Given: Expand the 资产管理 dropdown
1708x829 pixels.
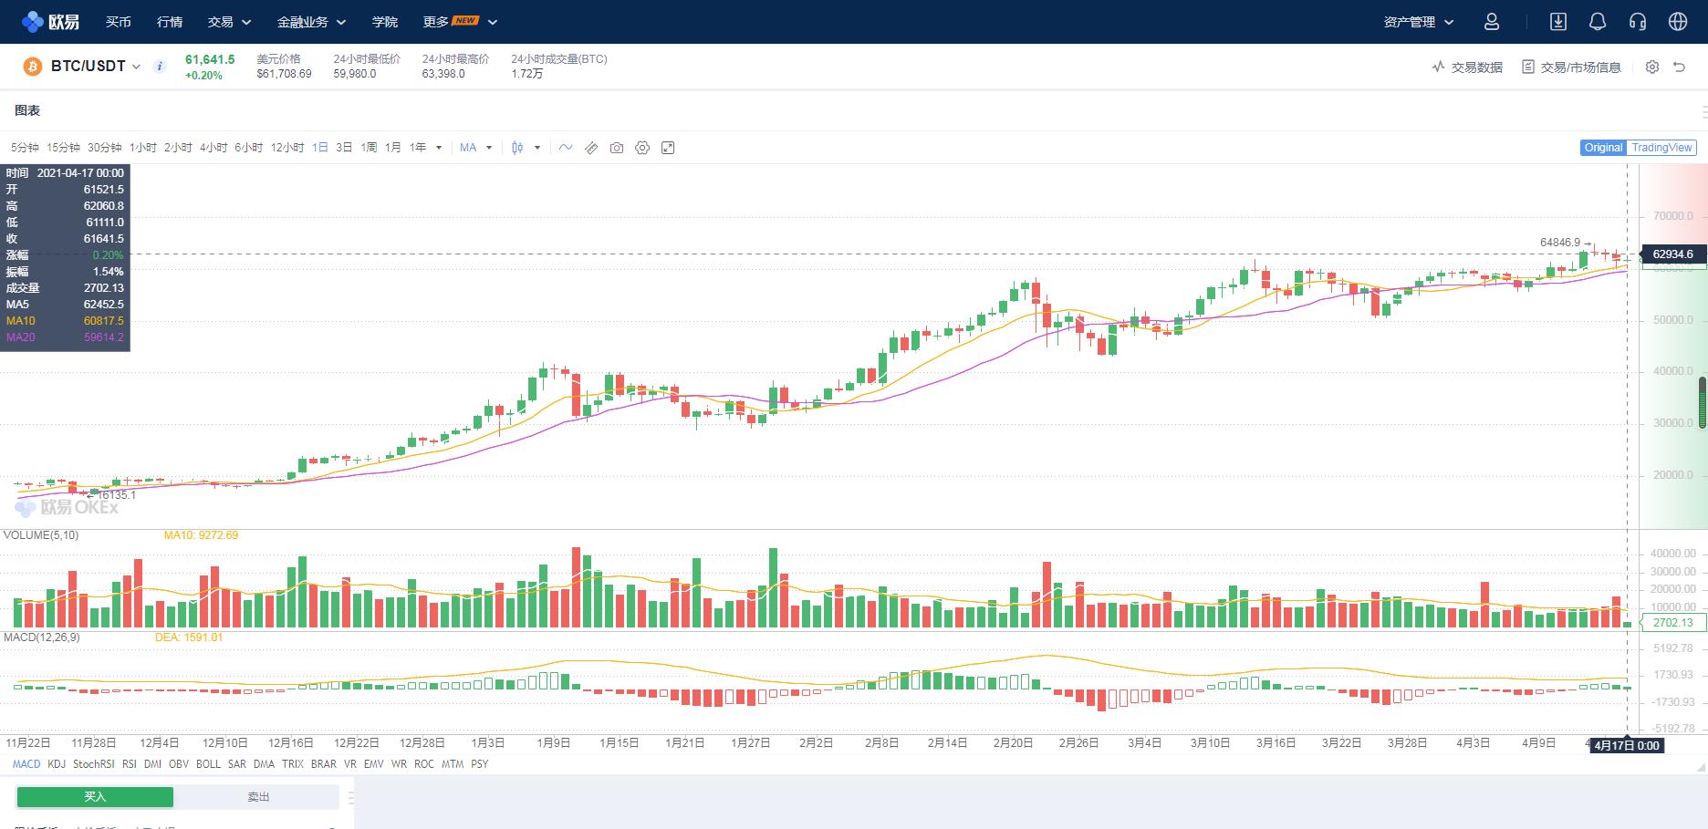Looking at the screenshot, I should [x=1419, y=22].
